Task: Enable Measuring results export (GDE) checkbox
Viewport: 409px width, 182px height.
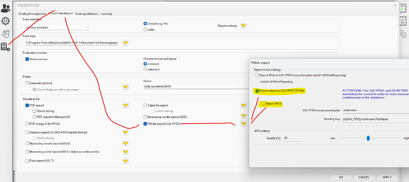Action: click(x=145, y=117)
